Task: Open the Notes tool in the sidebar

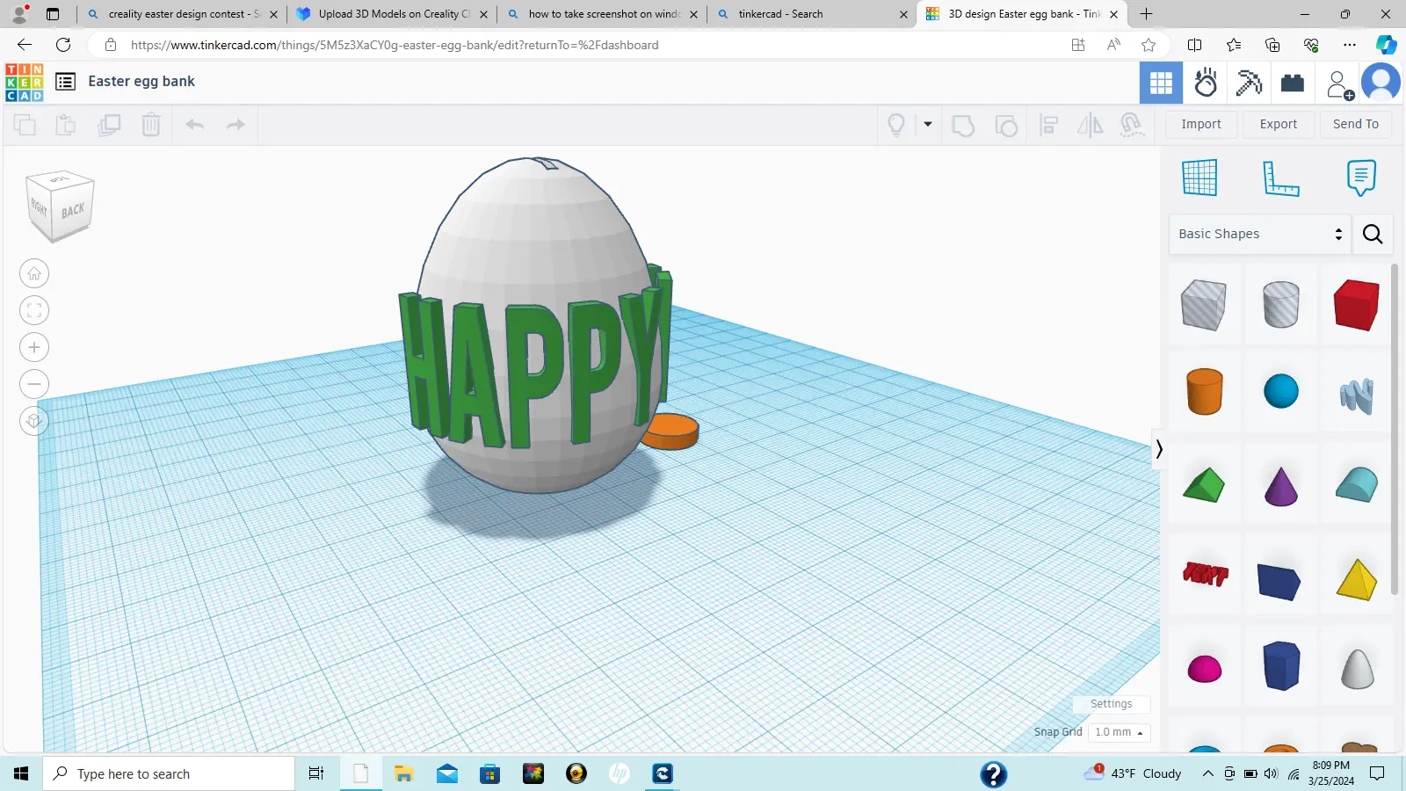Action: click(1361, 177)
